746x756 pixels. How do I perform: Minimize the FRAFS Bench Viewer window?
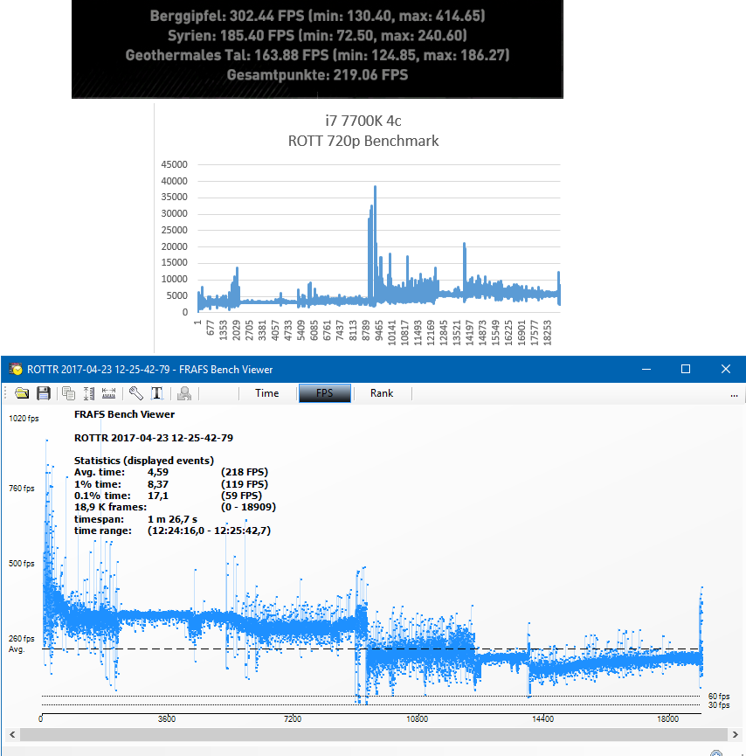point(646,370)
